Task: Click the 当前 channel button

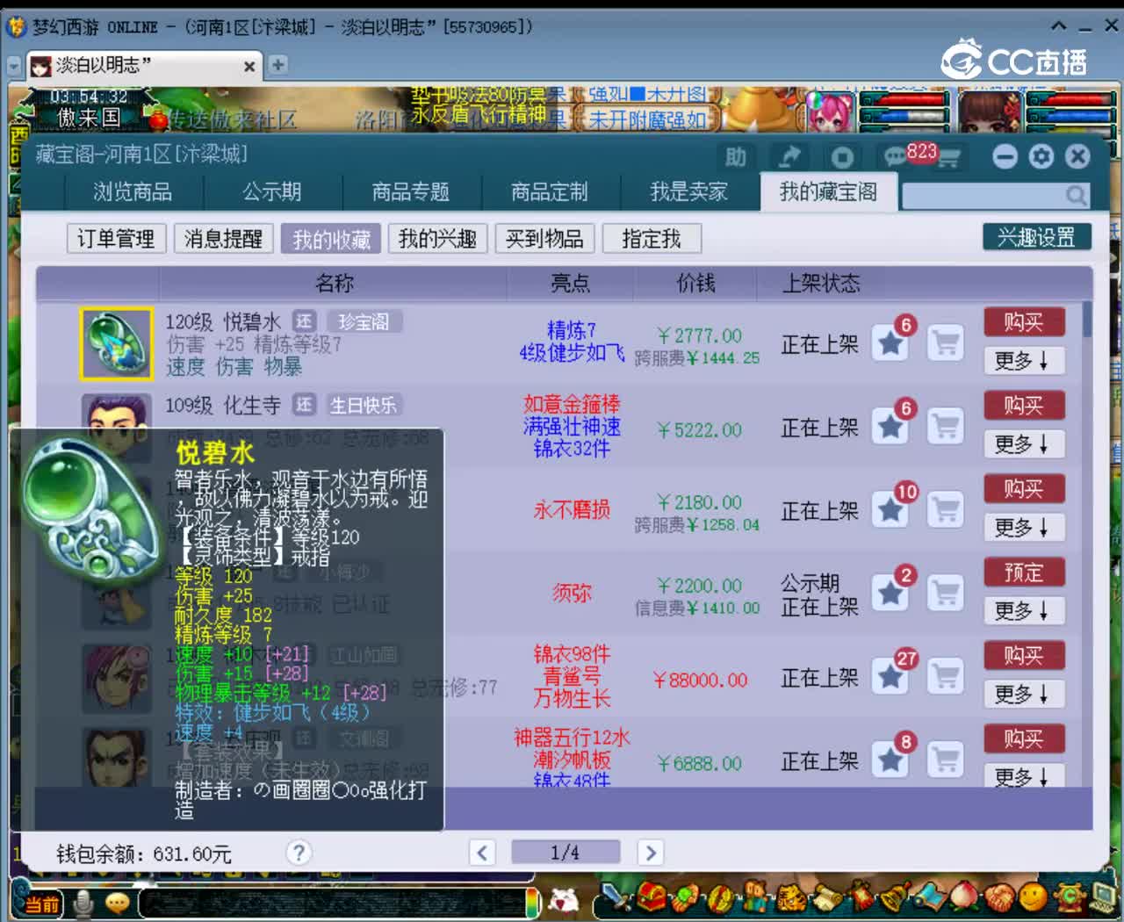Action: click(40, 904)
